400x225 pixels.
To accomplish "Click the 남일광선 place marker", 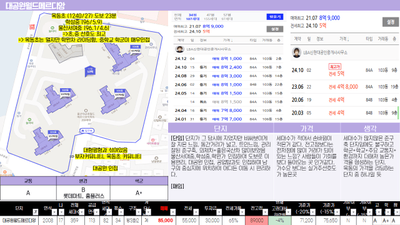I will [156, 158].
